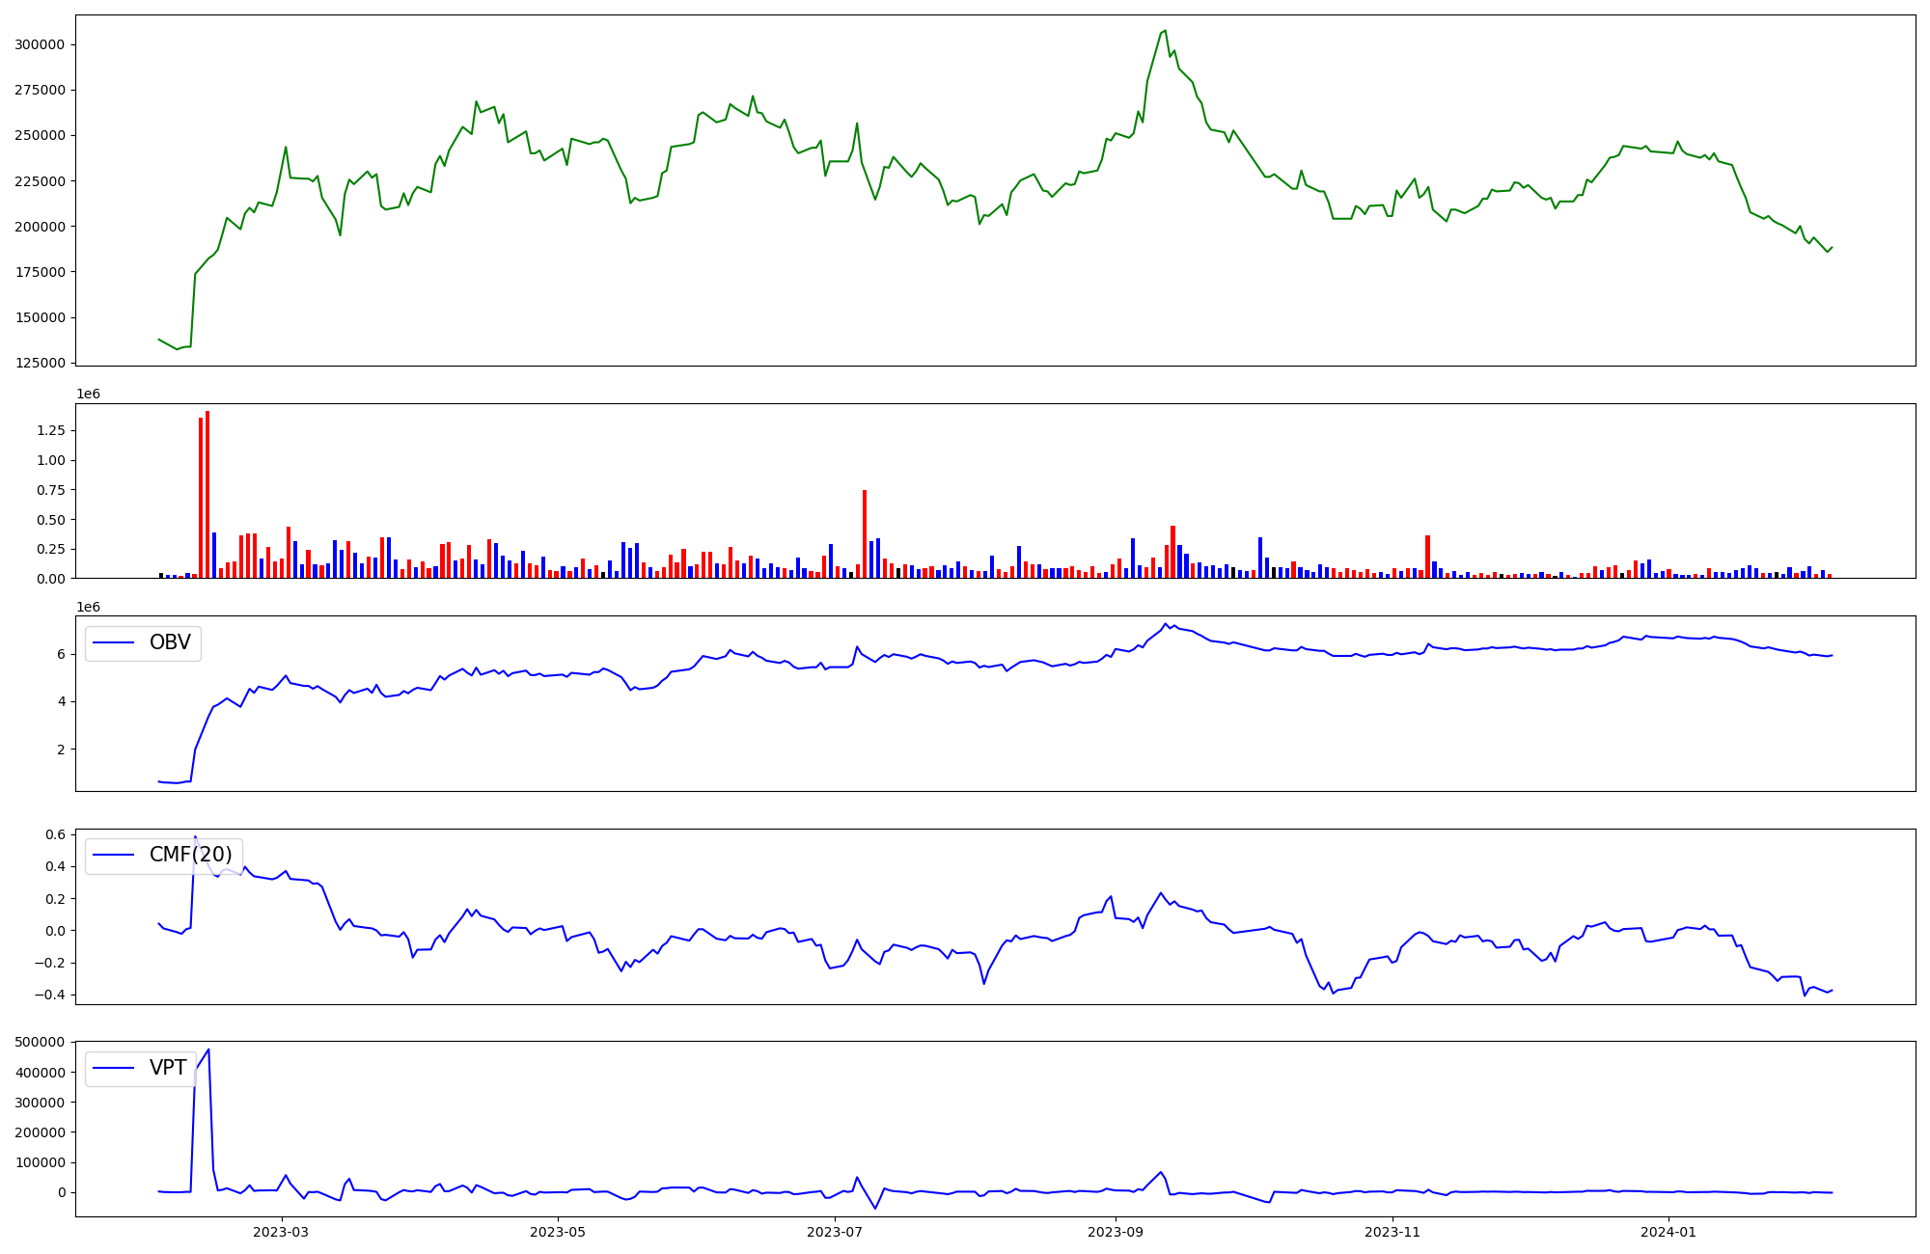Click the VPT line's highest spike
The image size is (1930, 1254).
(208, 1050)
